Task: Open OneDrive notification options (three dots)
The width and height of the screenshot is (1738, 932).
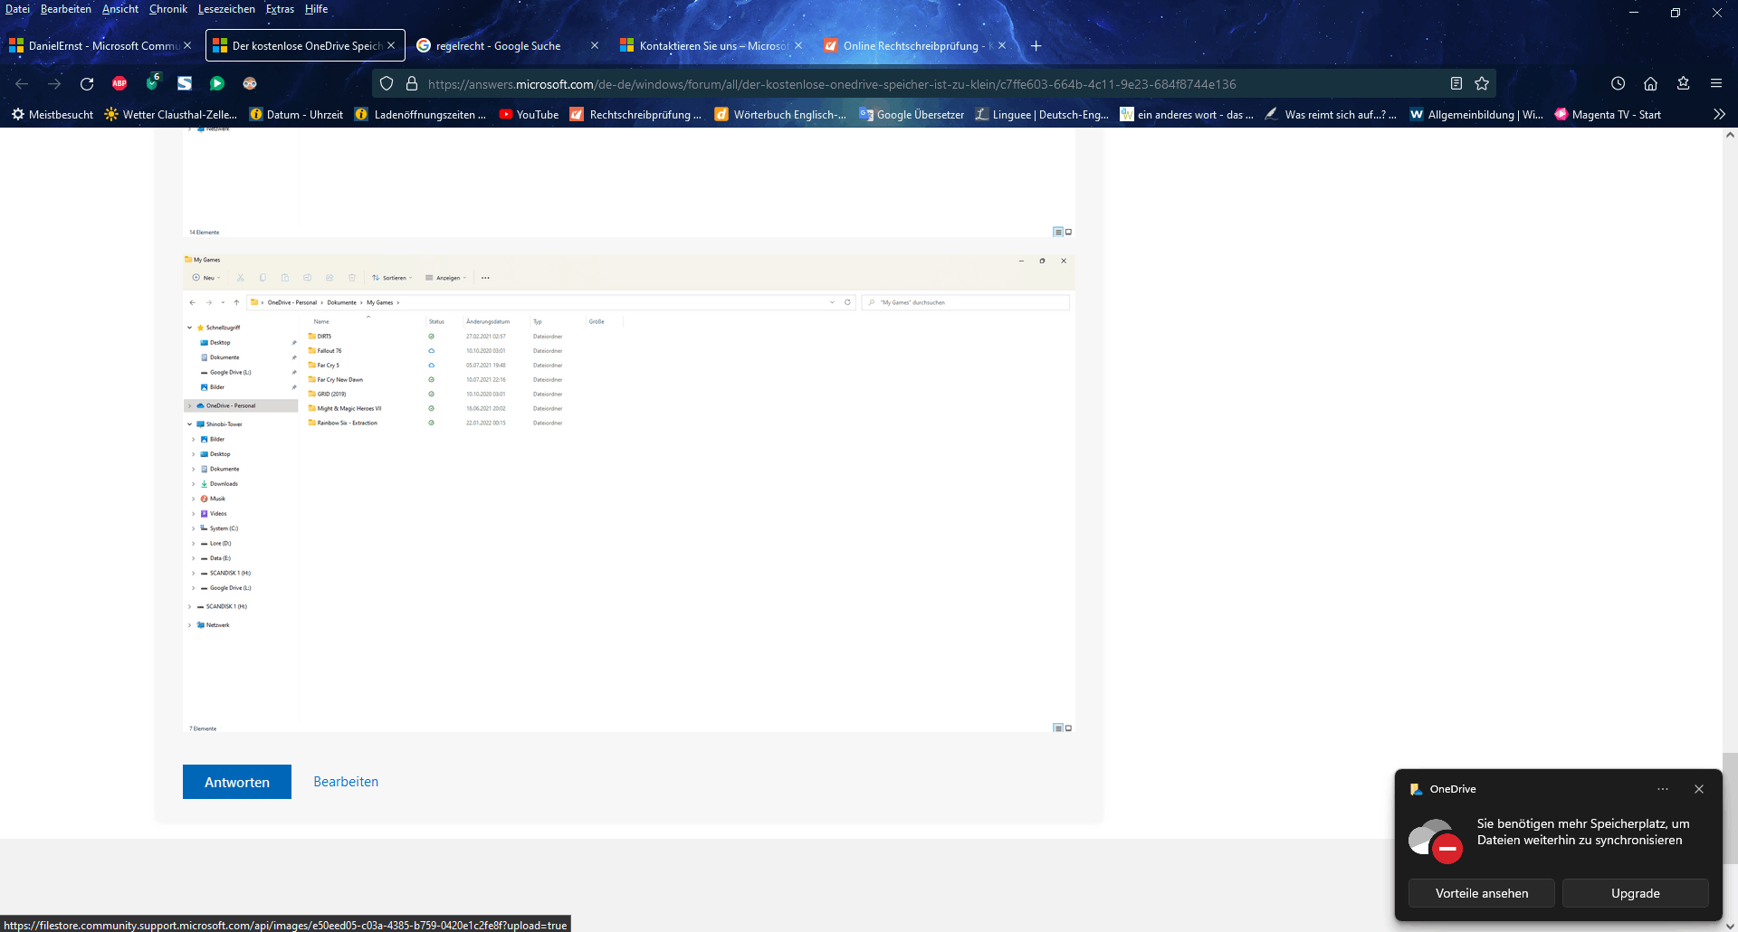Action: [1663, 789]
